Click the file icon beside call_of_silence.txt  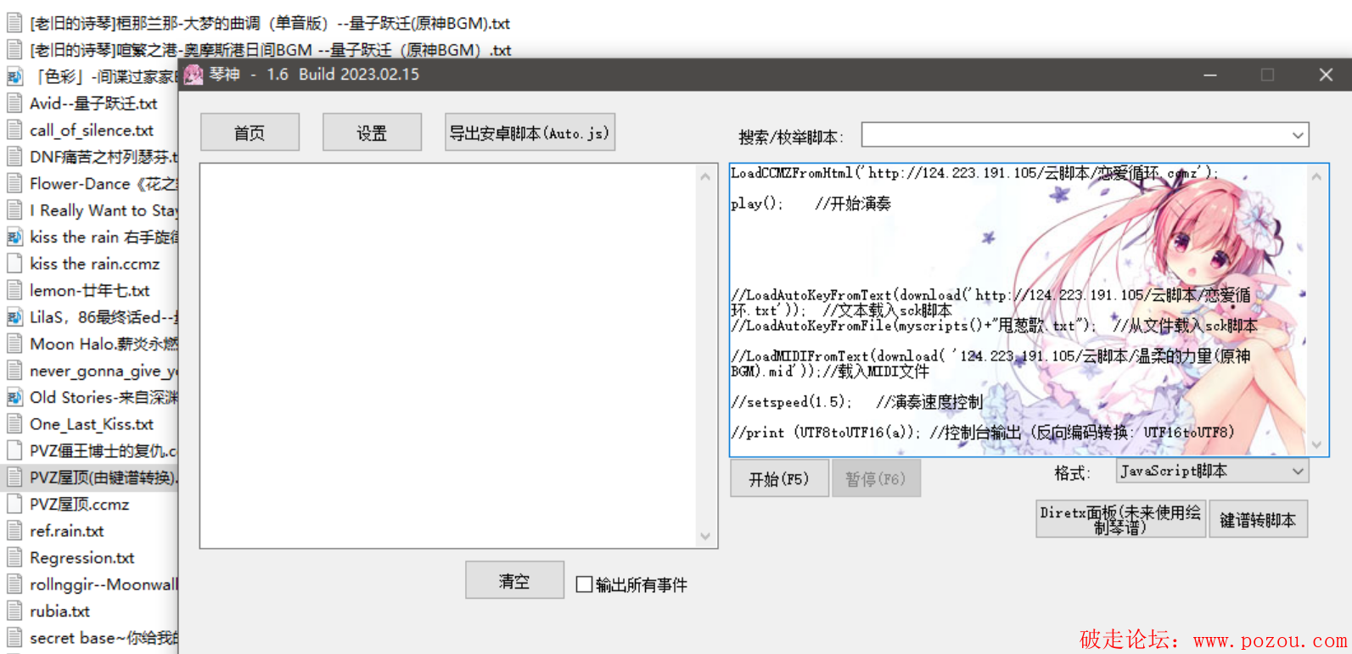tap(14, 131)
